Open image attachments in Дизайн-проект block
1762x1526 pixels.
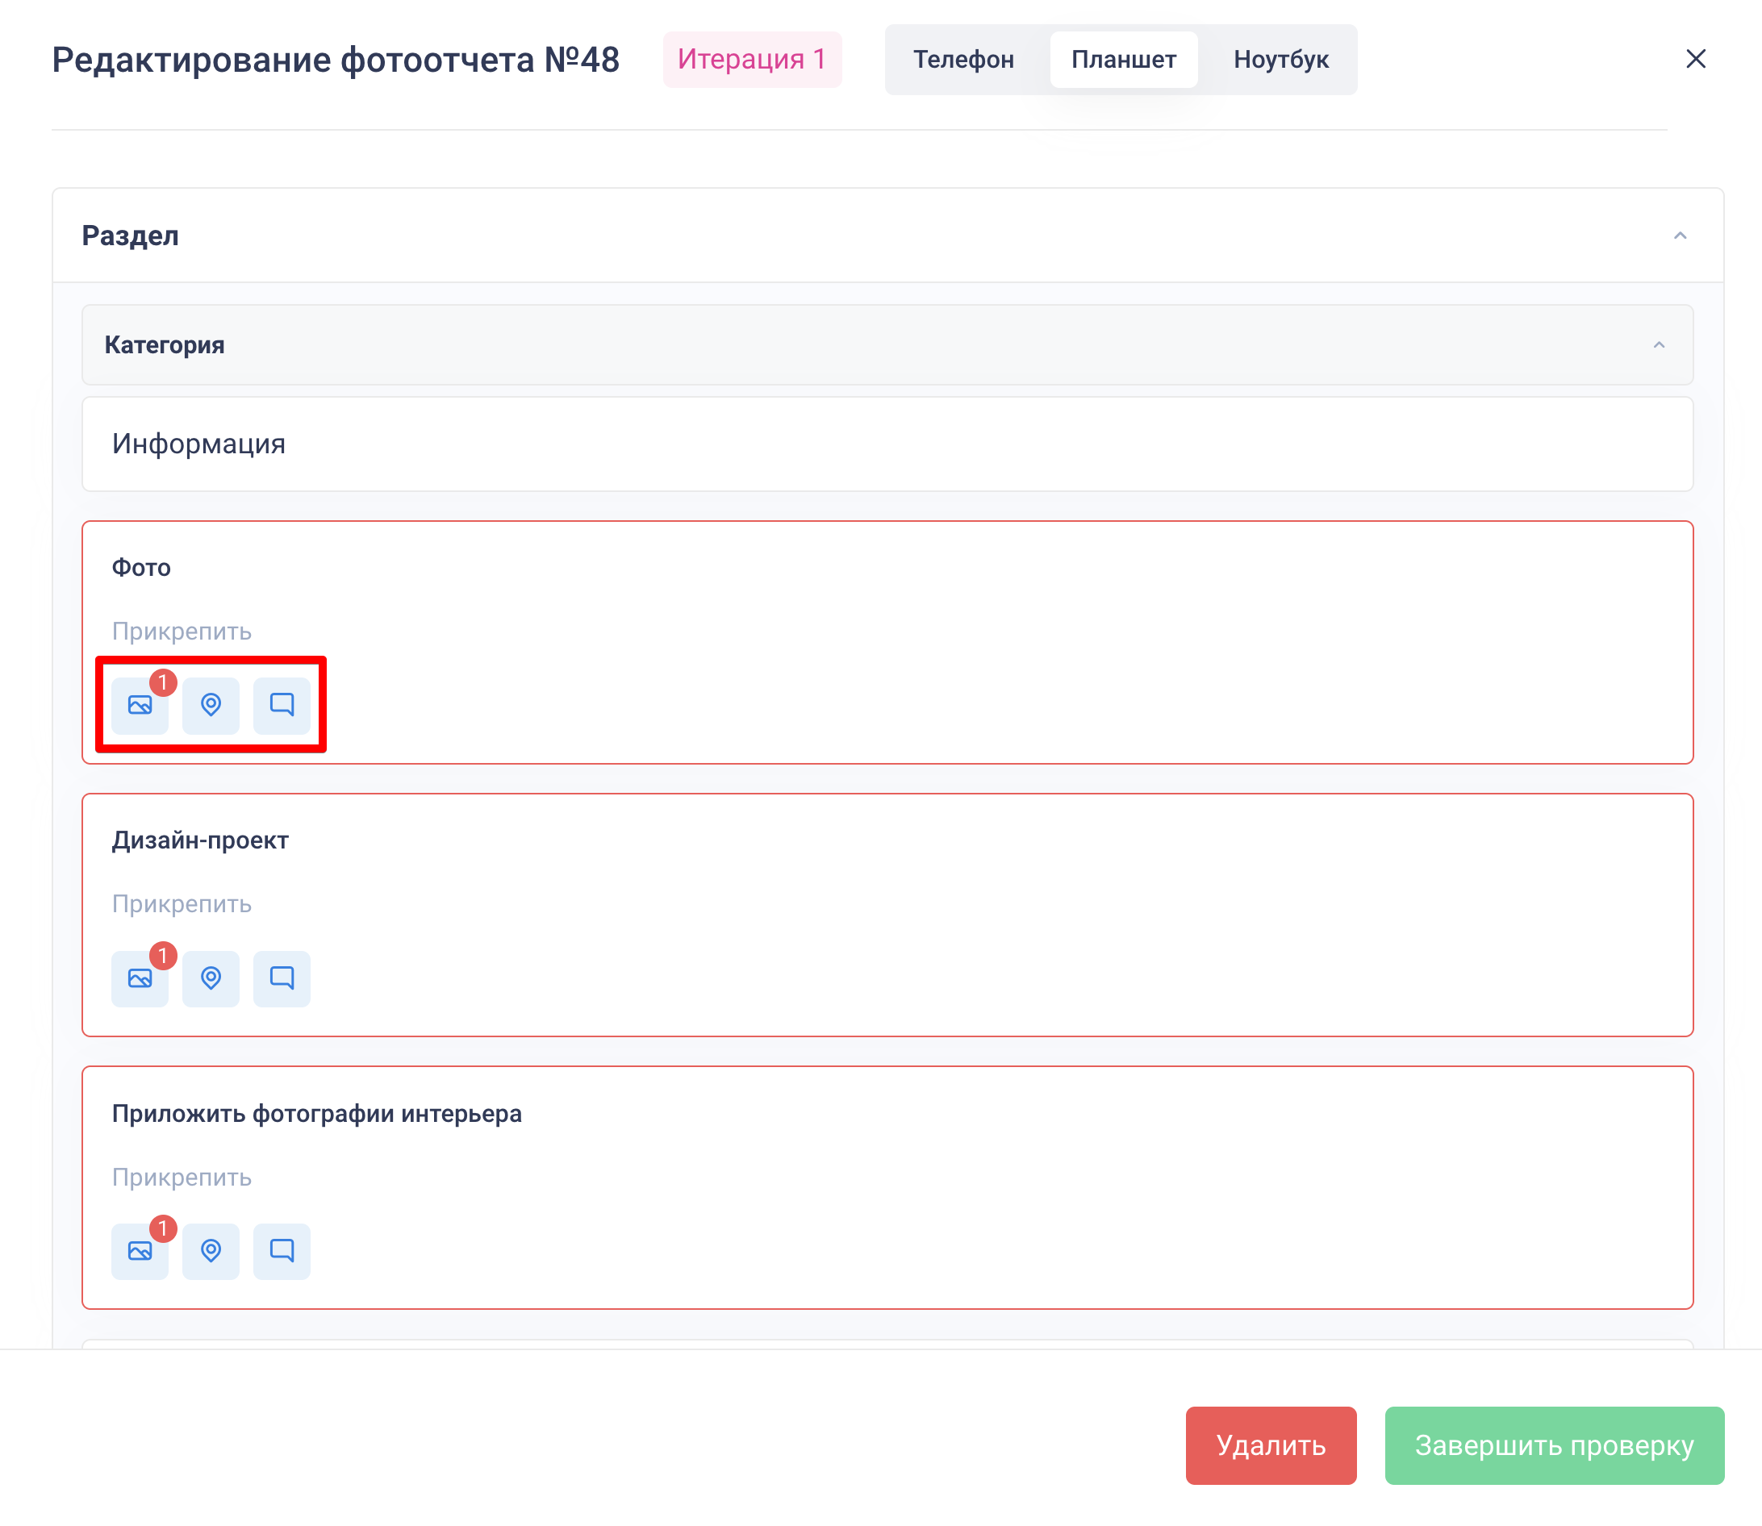pyautogui.click(x=140, y=978)
